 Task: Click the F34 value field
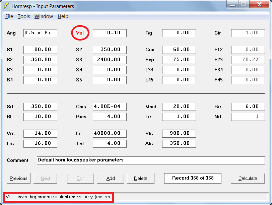coord(248,70)
